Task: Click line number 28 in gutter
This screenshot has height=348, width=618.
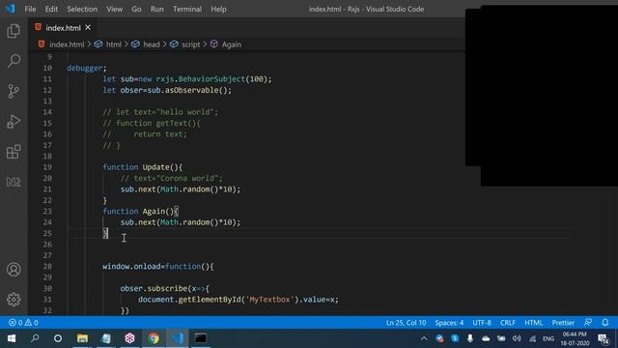Action: pos(47,267)
